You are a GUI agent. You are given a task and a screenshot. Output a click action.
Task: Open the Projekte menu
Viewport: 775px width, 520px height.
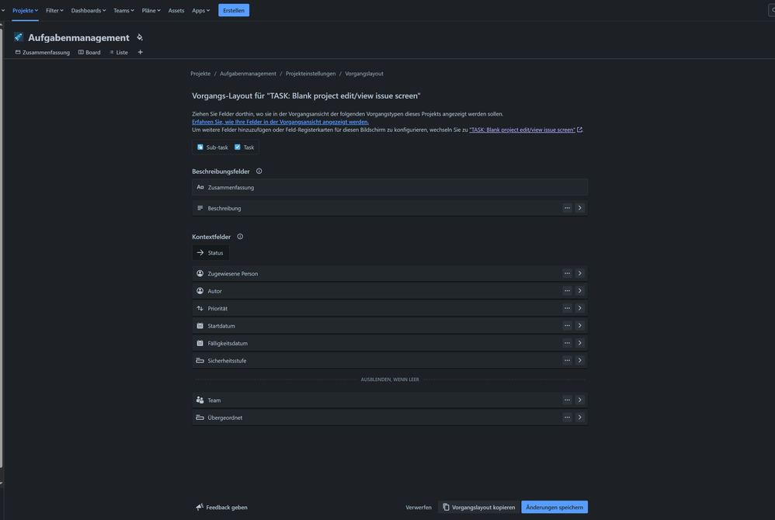25,10
